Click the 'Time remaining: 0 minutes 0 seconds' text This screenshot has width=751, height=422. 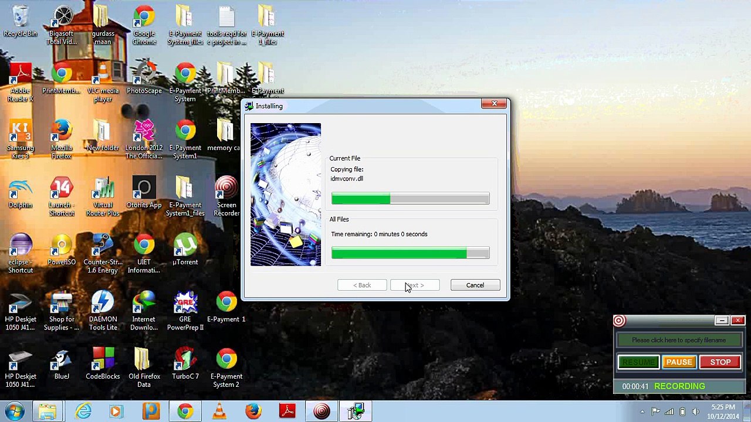coord(379,234)
